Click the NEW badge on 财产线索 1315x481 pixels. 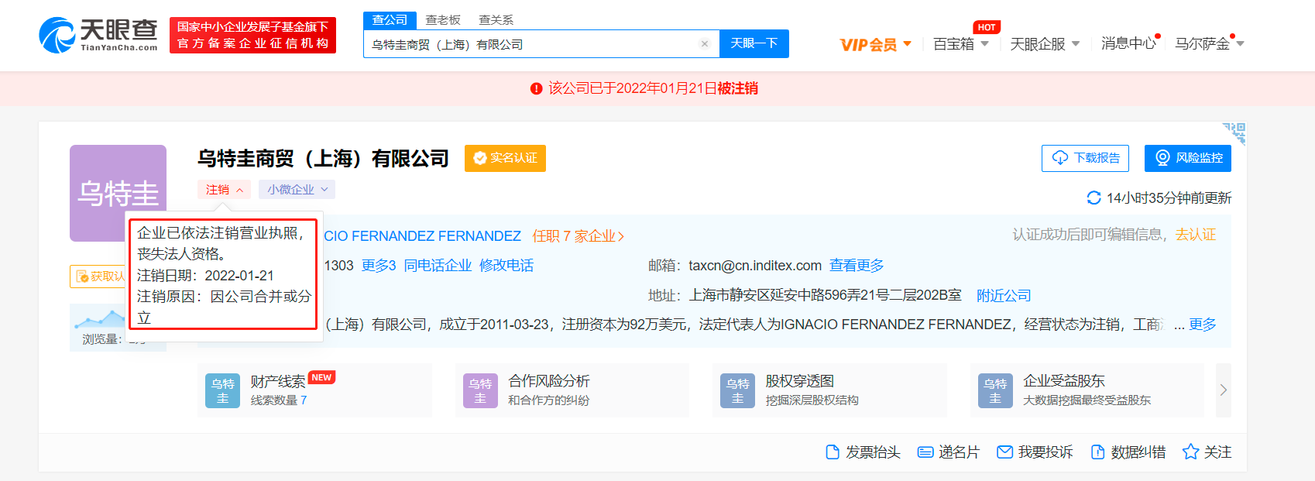(x=321, y=378)
